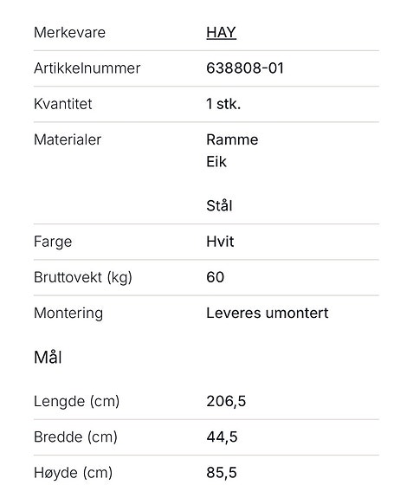Click the Eik material value
Image resolution: width=413 pixels, height=498 pixels.
pyautogui.click(x=216, y=162)
